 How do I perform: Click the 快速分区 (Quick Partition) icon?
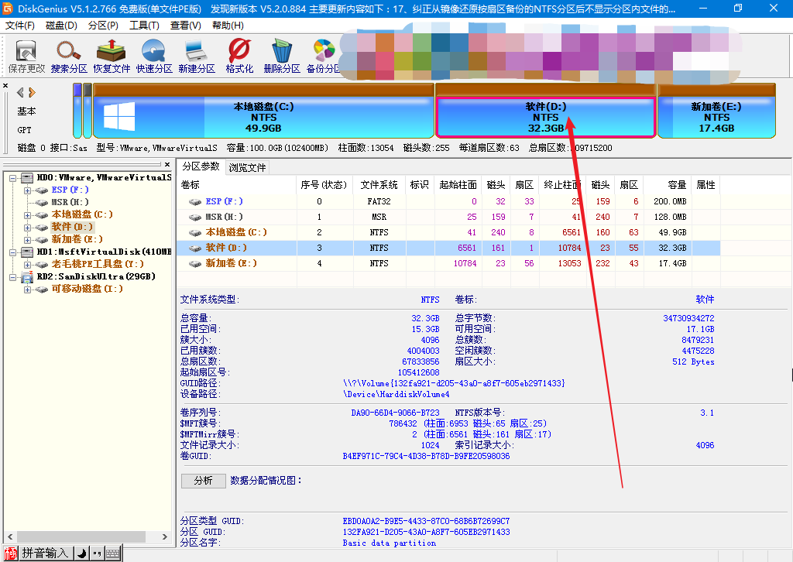[154, 55]
